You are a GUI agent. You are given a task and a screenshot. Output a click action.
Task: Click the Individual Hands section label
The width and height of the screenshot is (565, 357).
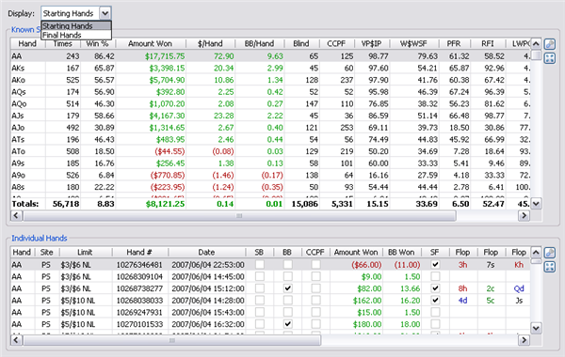pos(40,238)
